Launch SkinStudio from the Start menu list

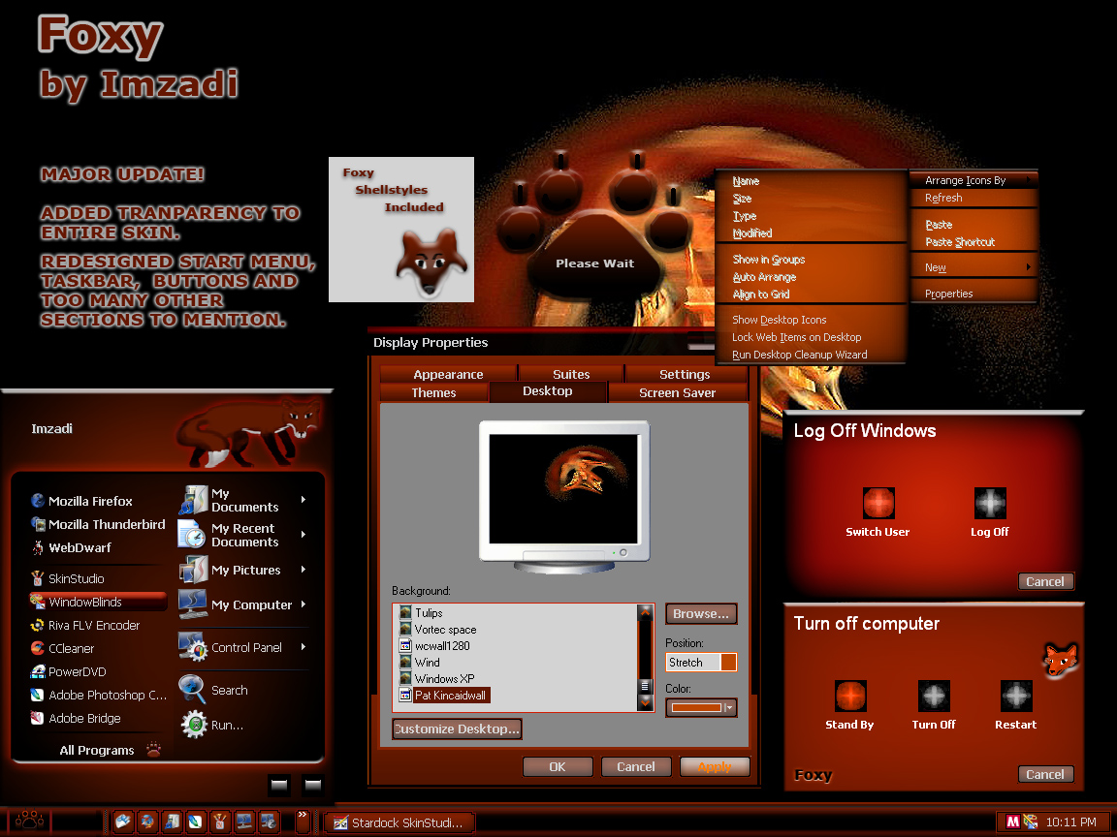[x=68, y=578]
